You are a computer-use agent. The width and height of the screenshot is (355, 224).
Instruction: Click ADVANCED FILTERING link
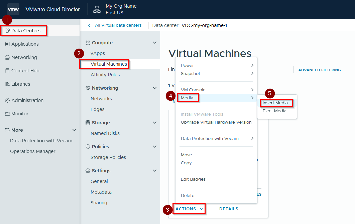(320, 70)
